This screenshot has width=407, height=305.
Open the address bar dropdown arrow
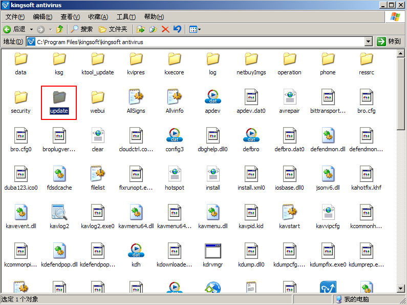[368, 42]
